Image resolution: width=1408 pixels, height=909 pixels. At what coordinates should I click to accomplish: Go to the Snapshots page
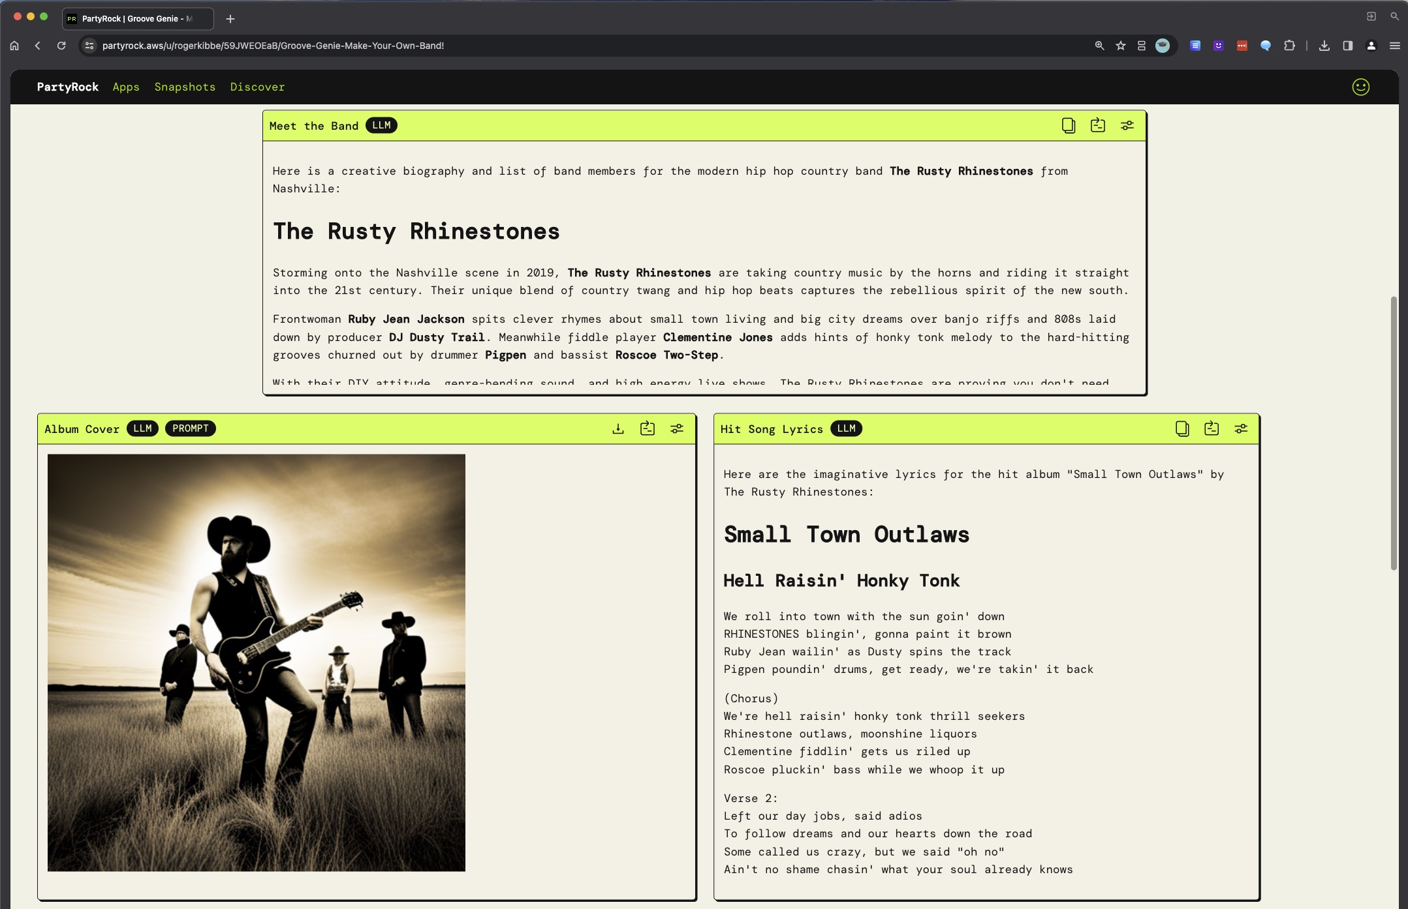coord(185,87)
